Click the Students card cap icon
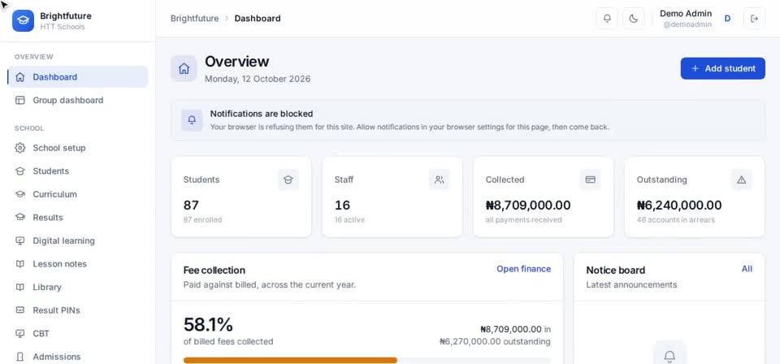The image size is (780, 364). click(x=288, y=180)
